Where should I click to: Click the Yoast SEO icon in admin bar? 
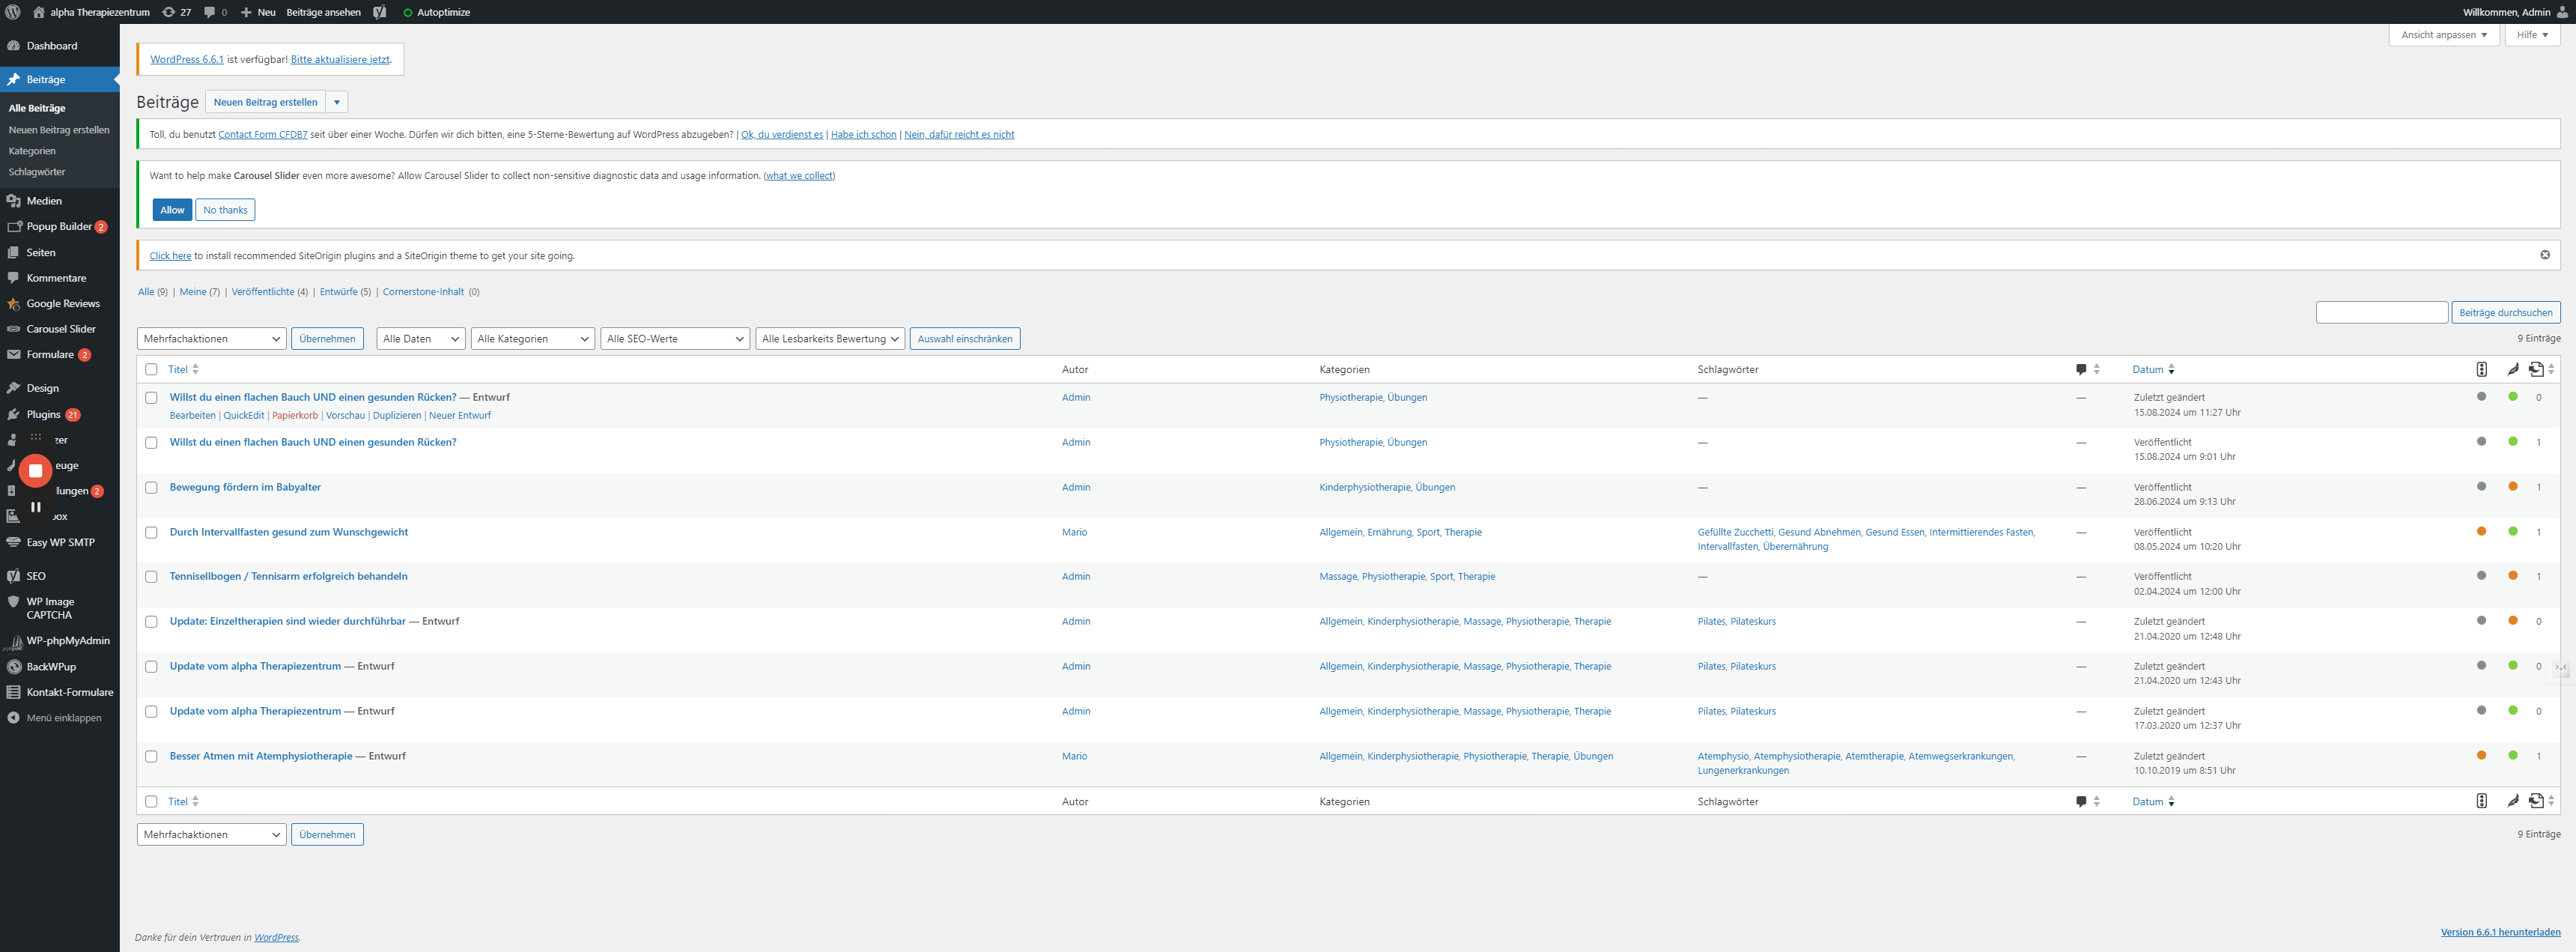pos(380,12)
